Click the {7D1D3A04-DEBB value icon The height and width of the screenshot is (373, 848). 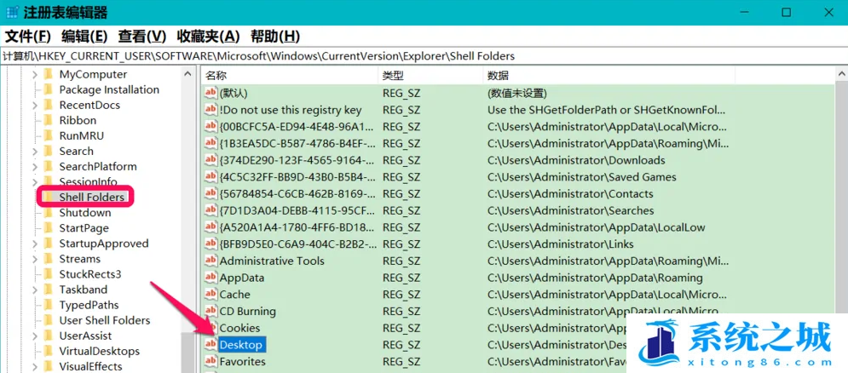click(211, 211)
